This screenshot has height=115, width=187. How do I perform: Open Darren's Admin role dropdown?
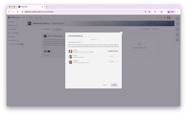[113, 57]
